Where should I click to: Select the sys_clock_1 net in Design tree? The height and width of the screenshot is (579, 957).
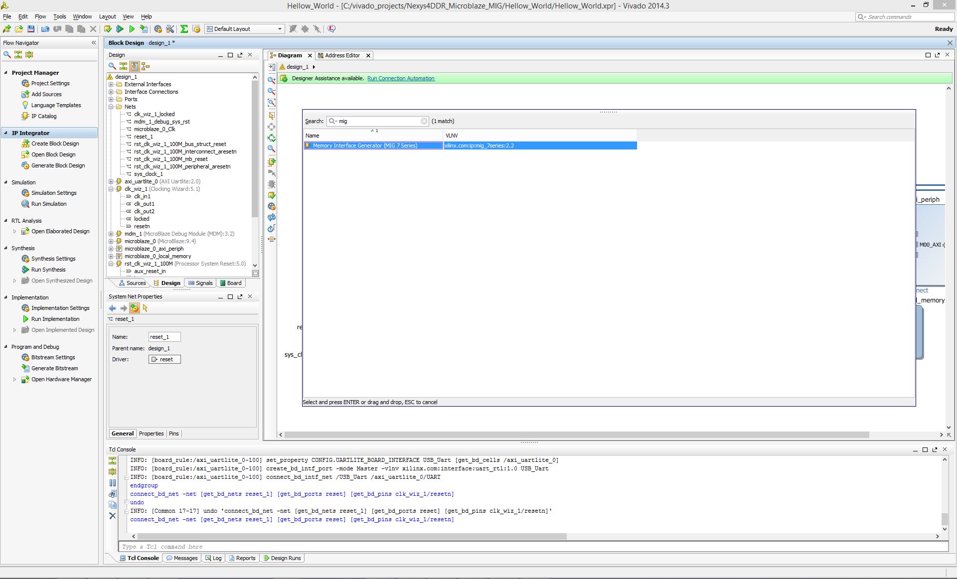[148, 174]
